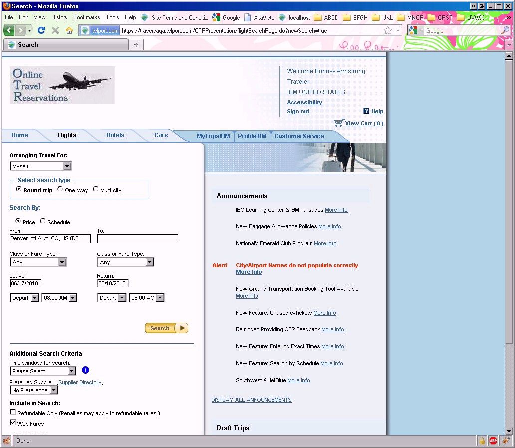Click the browser Reload button

click(x=41, y=30)
